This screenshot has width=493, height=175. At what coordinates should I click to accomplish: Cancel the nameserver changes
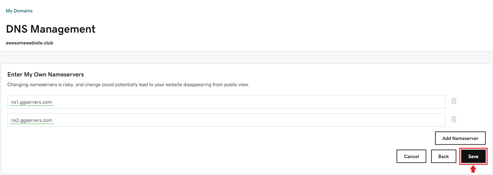tap(411, 156)
